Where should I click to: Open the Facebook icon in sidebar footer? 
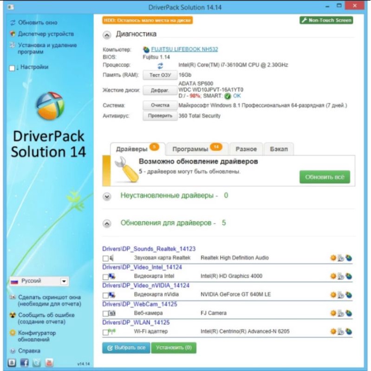(x=24, y=363)
